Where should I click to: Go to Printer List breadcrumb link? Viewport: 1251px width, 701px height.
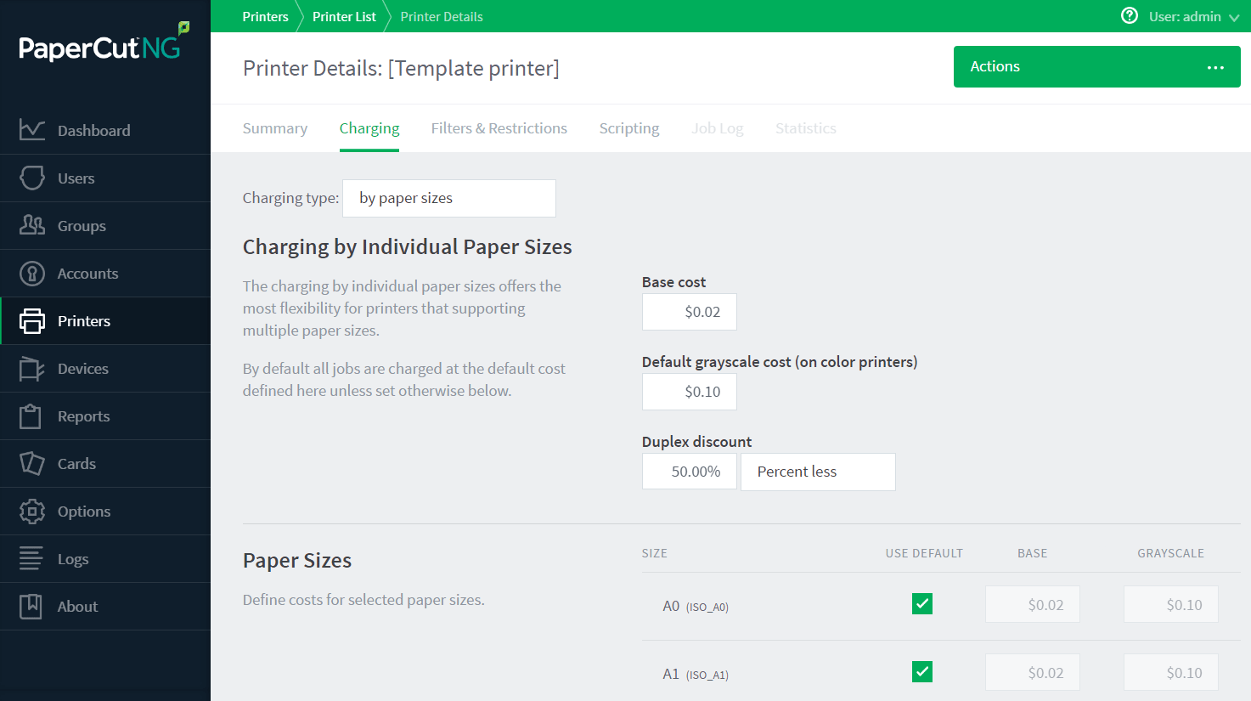click(x=344, y=16)
